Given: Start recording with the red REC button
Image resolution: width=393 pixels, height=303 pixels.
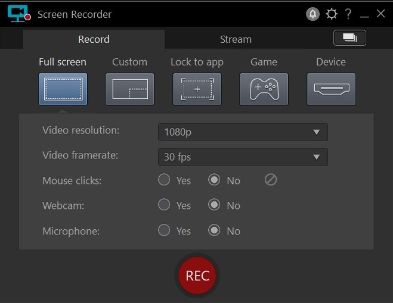Looking at the screenshot, I should (197, 276).
